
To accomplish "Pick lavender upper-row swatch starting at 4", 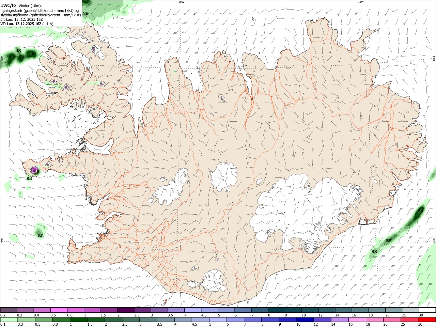I will click(192, 310).
